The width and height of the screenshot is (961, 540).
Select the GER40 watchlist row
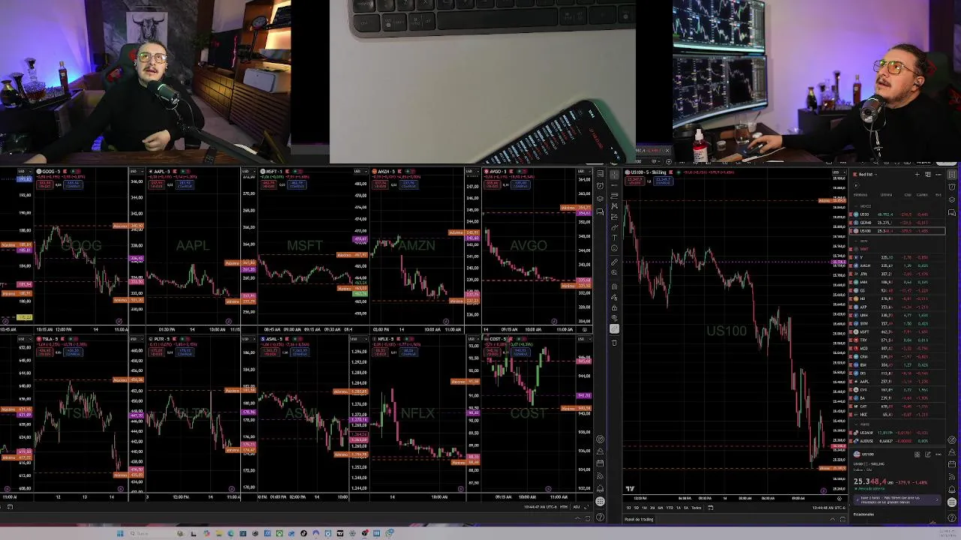[x=897, y=223]
